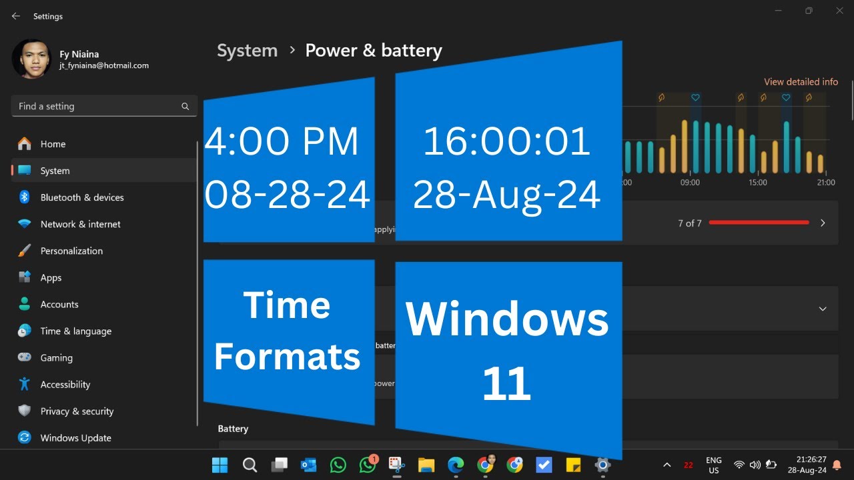Viewport: 854px width, 480px height.
Task: Open Chrome with the blue avatar badge
Action: click(x=514, y=465)
